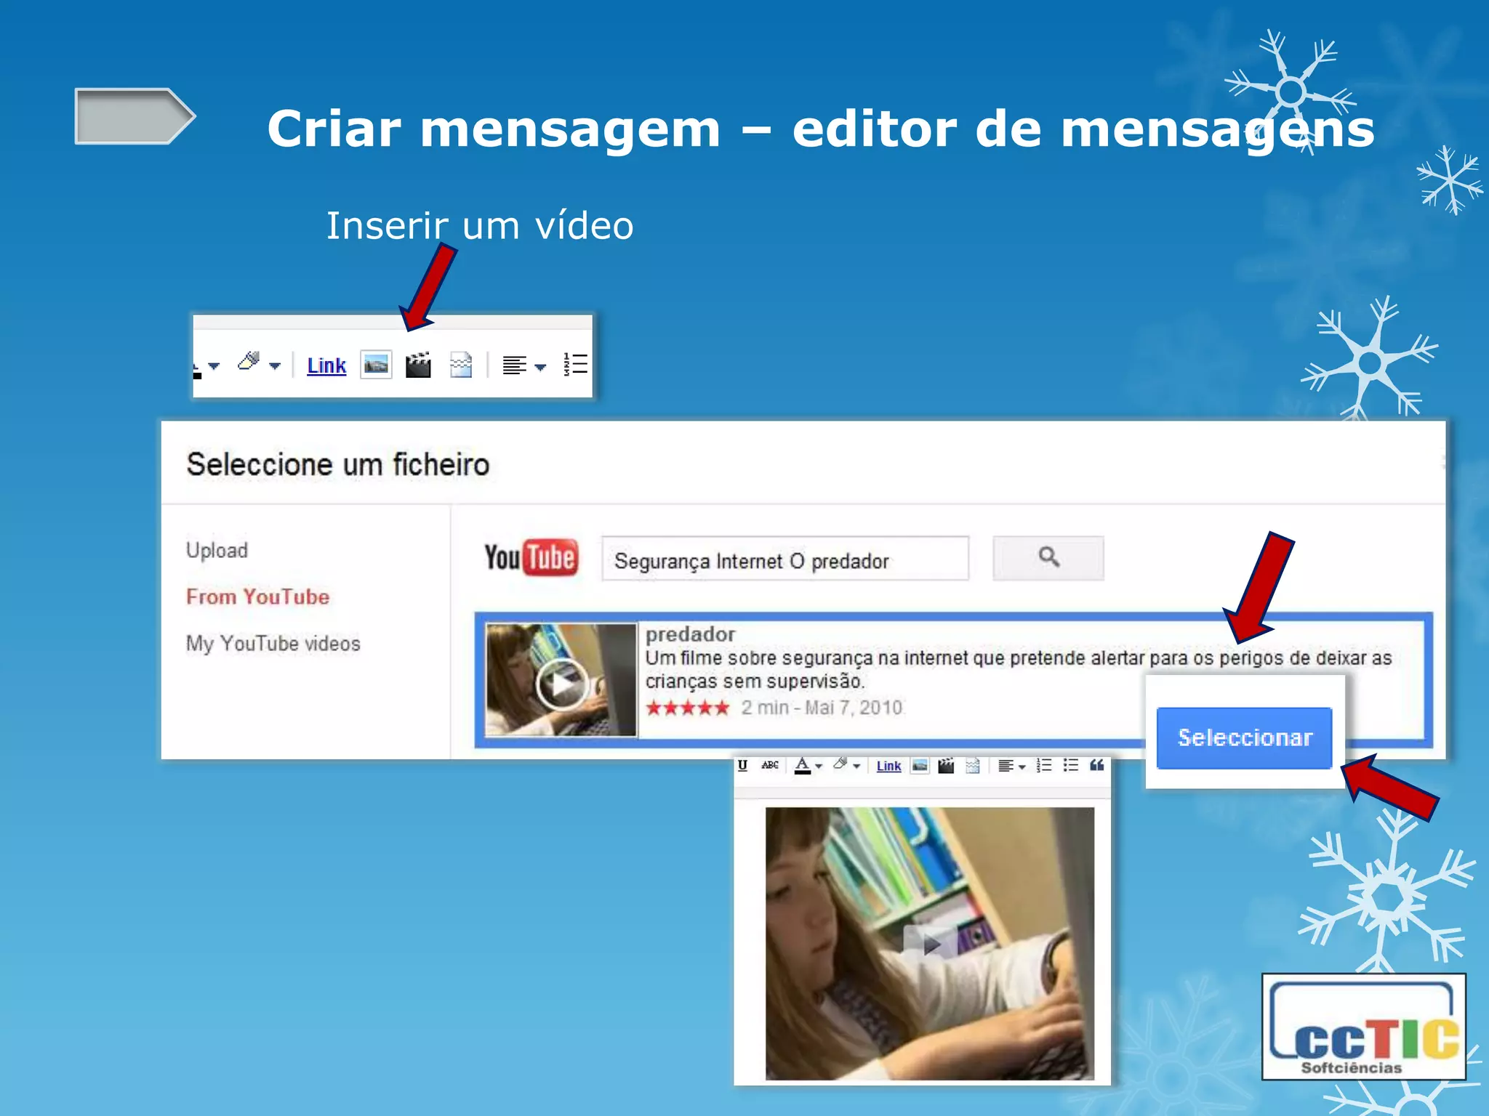Play the embedded video in the editor

[930, 944]
